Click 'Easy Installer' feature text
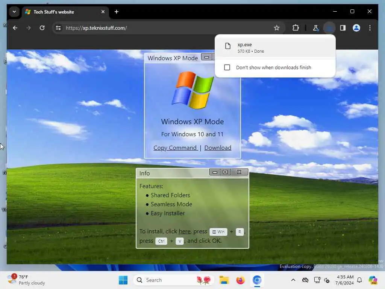The height and width of the screenshot is (289, 385). [x=168, y=213]
